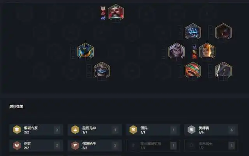Select the red-bearded Gangplank champion hexagon
This screenshot has height=156, width=249.
click(x=116, y=12)
